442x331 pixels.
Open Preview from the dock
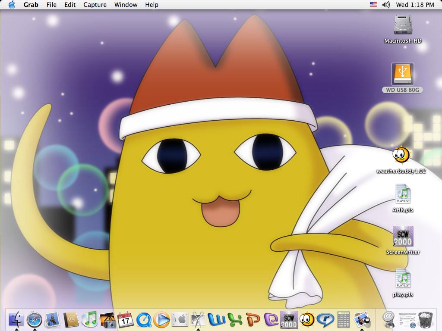pyautogui.click(x=362, y=319)
